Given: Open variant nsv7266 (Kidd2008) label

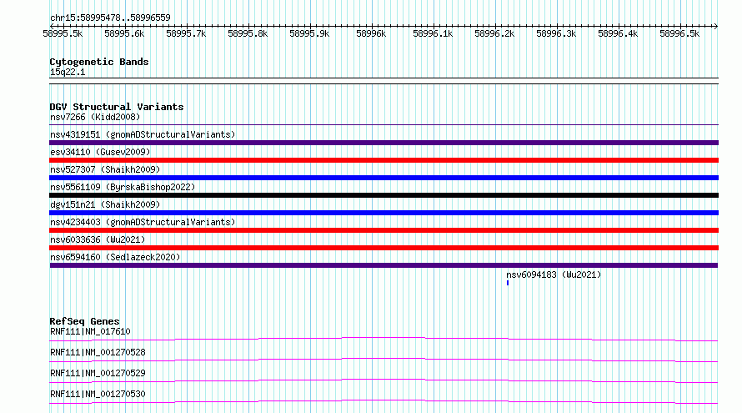Looking at the screenshot, I should [x=95, y=117].
